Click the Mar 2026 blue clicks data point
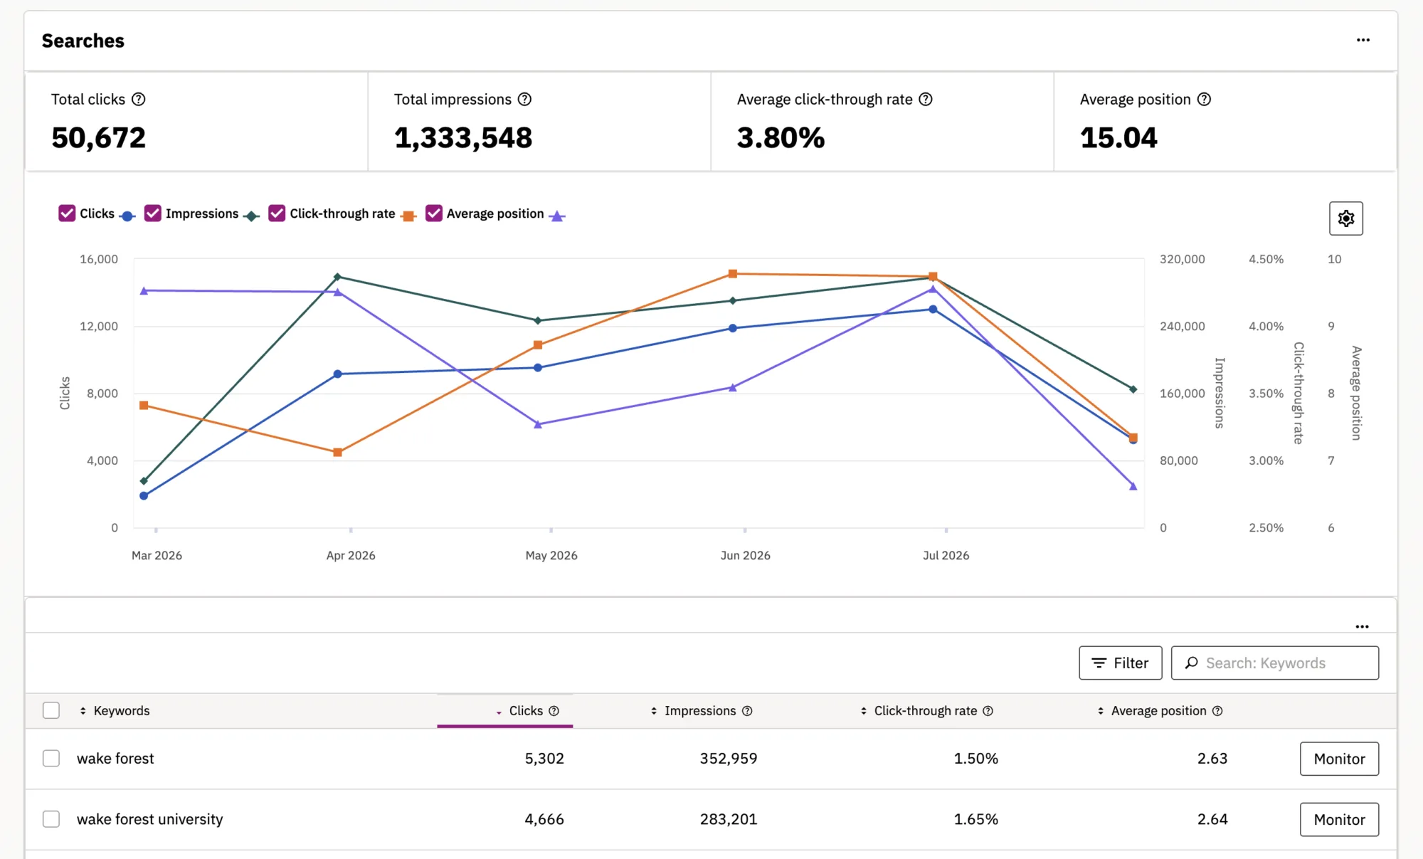This screenshot has height=859, width=1423. [144, 496]
